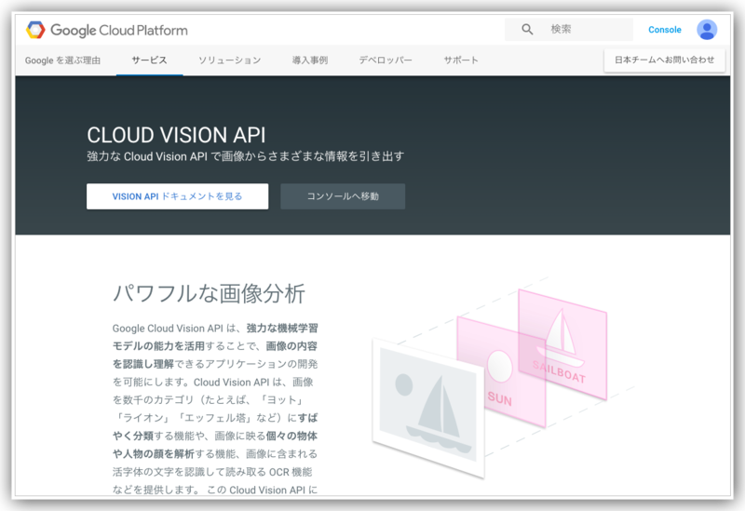Click the Google Cloud Platform wordmark

tap(119, 31)
